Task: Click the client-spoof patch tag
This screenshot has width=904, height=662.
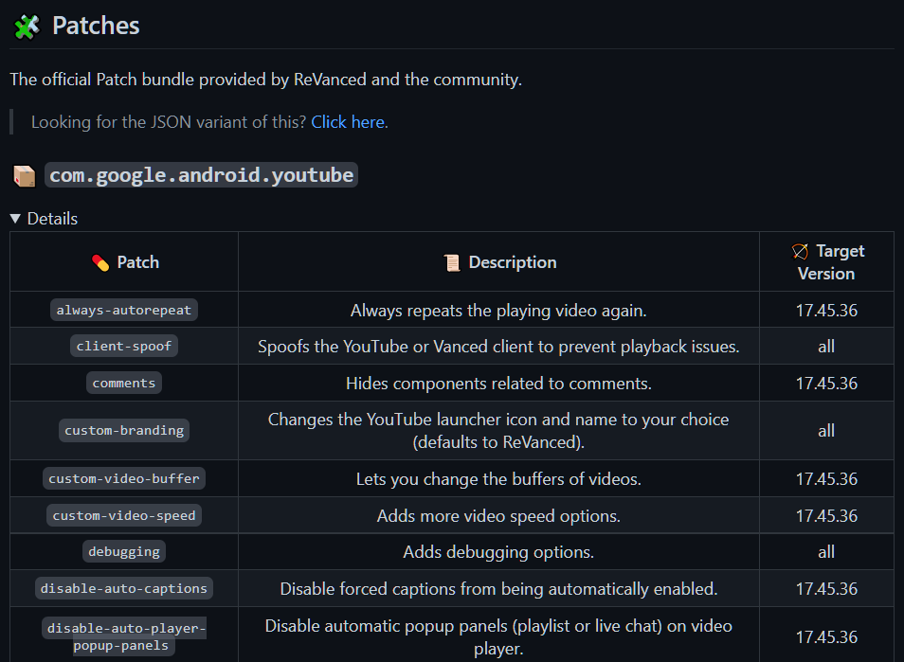Action: pos(124,346)
